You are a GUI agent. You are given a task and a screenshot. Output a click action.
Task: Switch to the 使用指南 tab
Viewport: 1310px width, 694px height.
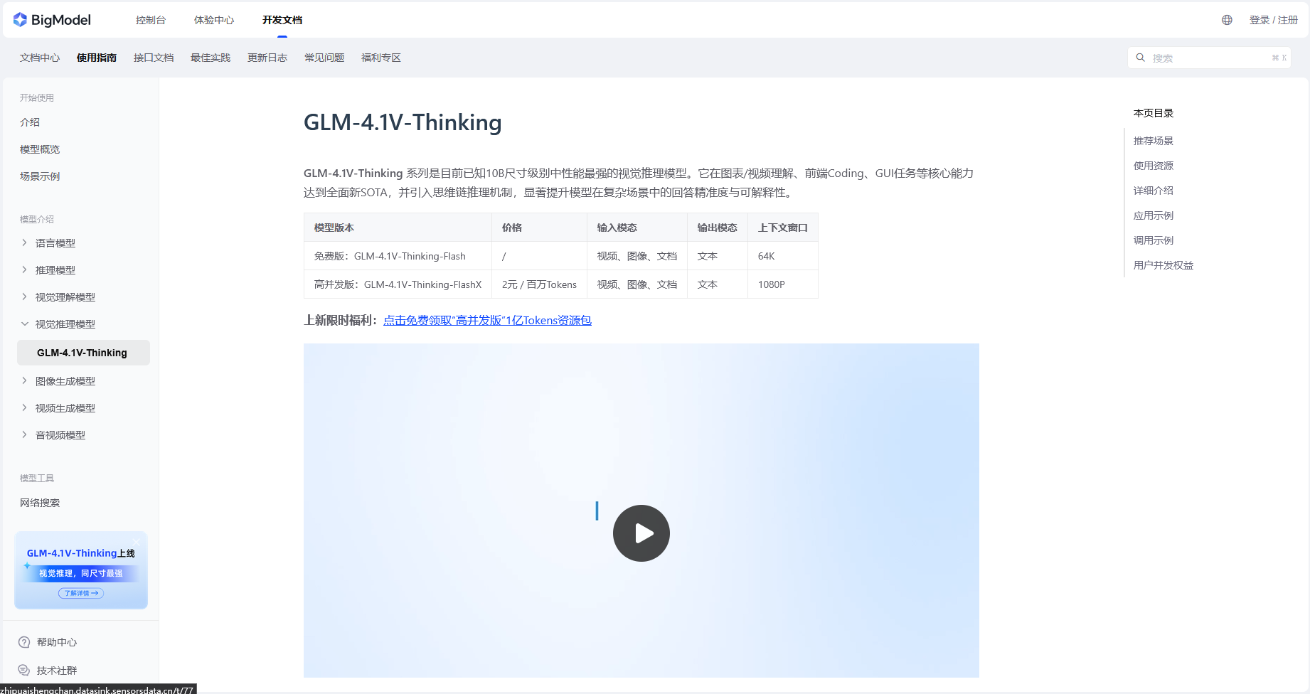[x=97, y=58]
